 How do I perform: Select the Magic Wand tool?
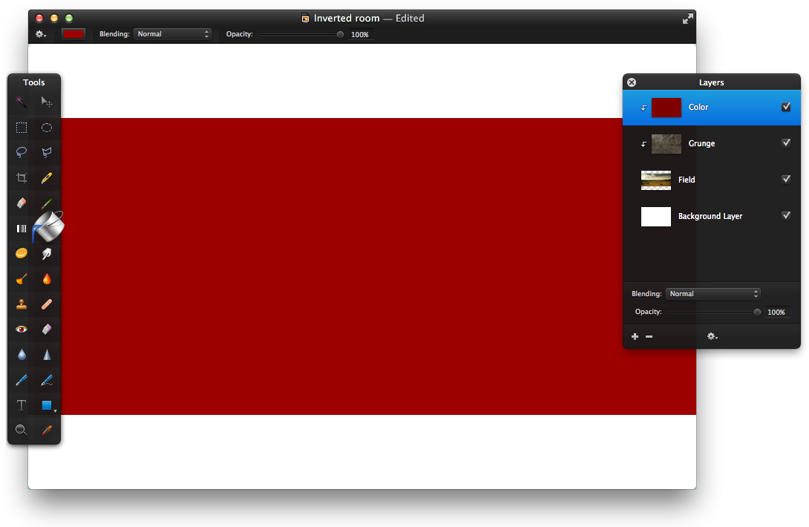(x=22, y=102)
